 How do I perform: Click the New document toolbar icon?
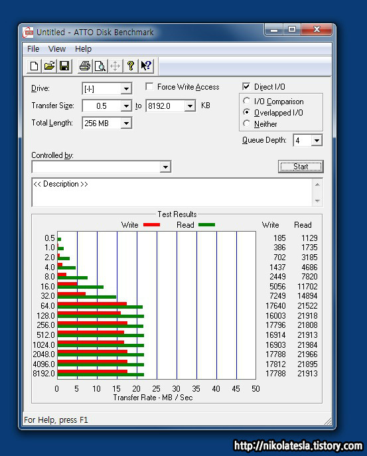coord(34,66)
